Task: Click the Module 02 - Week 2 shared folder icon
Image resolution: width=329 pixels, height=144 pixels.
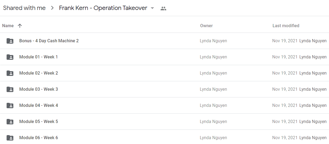Action: 10,73
